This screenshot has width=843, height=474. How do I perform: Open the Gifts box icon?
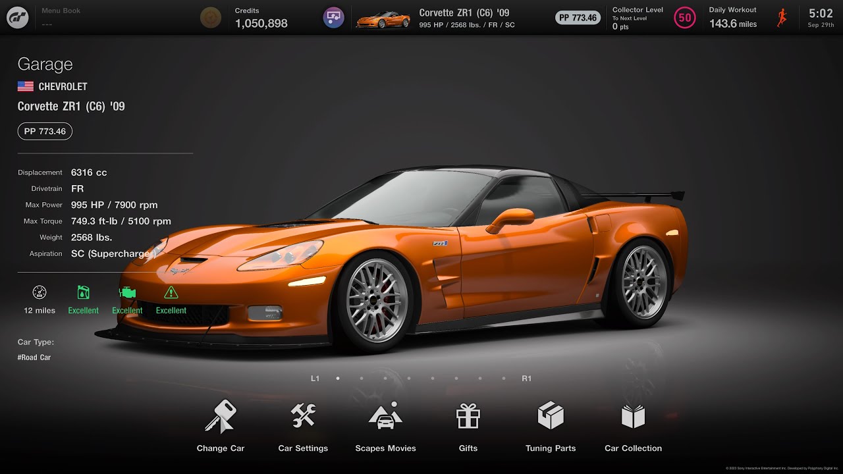click(x=468, y=416)
